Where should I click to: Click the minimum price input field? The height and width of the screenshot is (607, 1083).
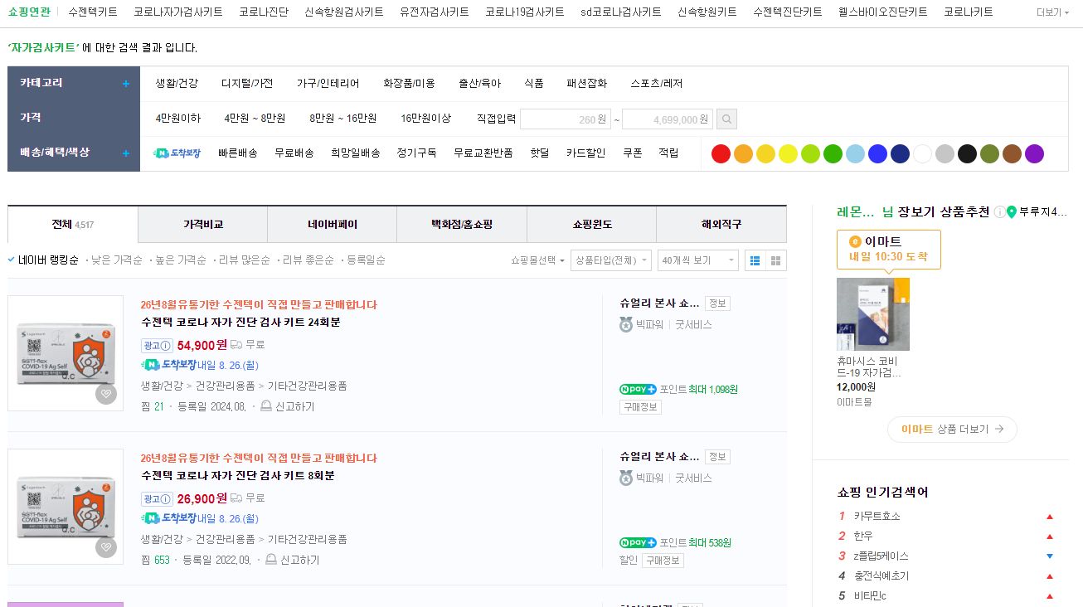point(564,119)
